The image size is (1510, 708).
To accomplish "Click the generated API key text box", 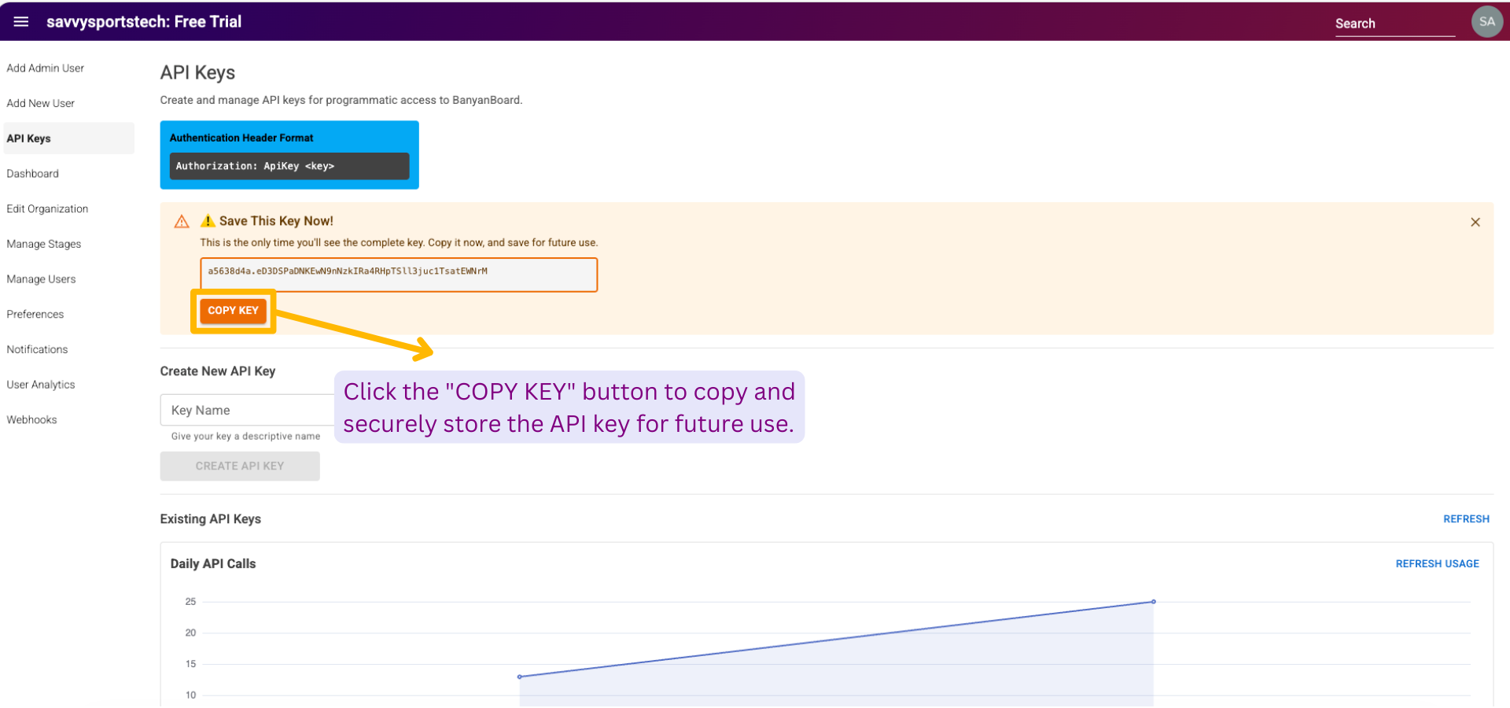I will coord(398,275).
